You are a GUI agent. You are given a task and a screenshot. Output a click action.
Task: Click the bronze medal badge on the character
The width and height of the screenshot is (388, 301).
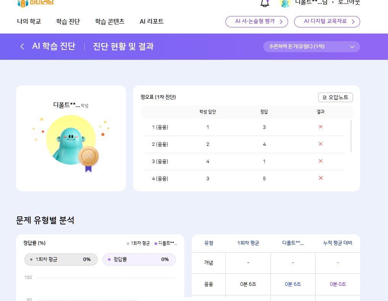[89, 156]
